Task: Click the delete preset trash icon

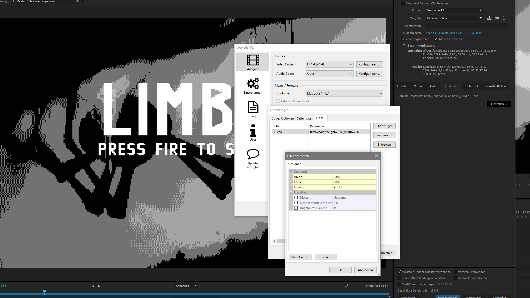Action: pyautogui.click(x=504, y=18)
